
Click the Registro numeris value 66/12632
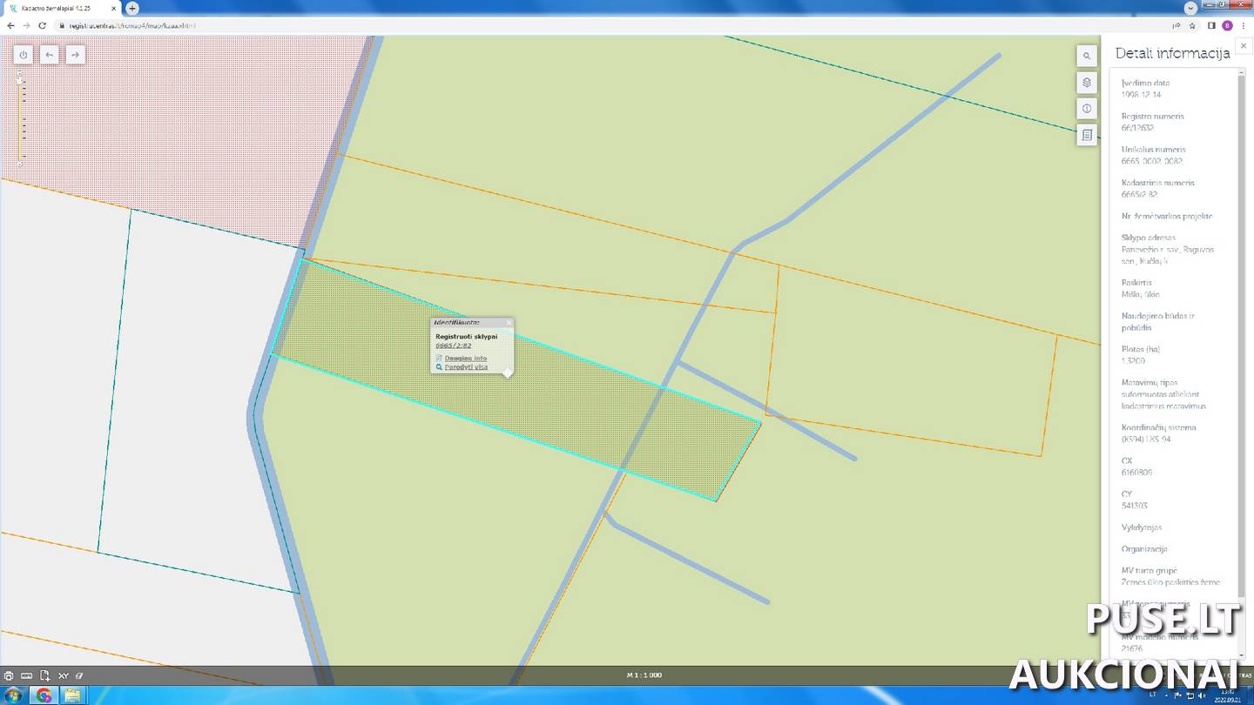[x=1137, y=128]
